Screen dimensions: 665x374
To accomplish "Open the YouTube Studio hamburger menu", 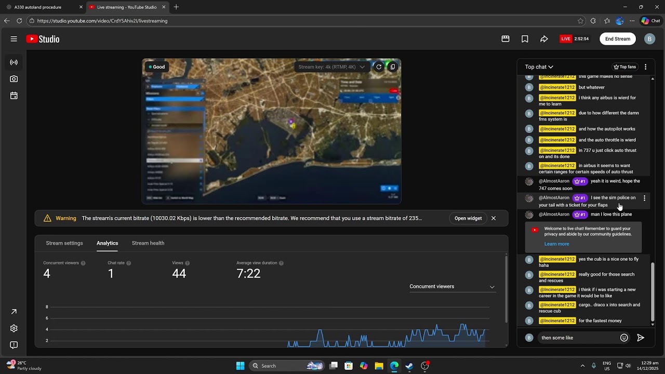I will pos(14,39).
